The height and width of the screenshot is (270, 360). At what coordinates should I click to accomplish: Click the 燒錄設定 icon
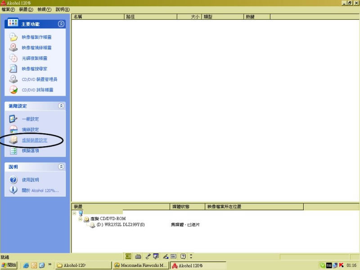13,130
